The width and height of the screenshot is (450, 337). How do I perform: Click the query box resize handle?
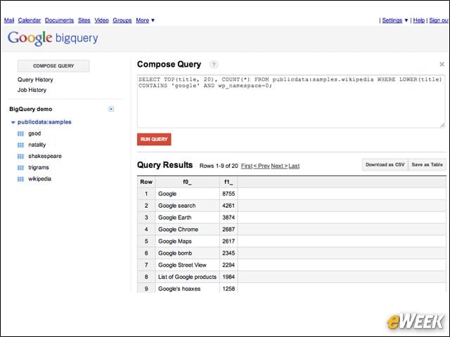click(442, 125)
